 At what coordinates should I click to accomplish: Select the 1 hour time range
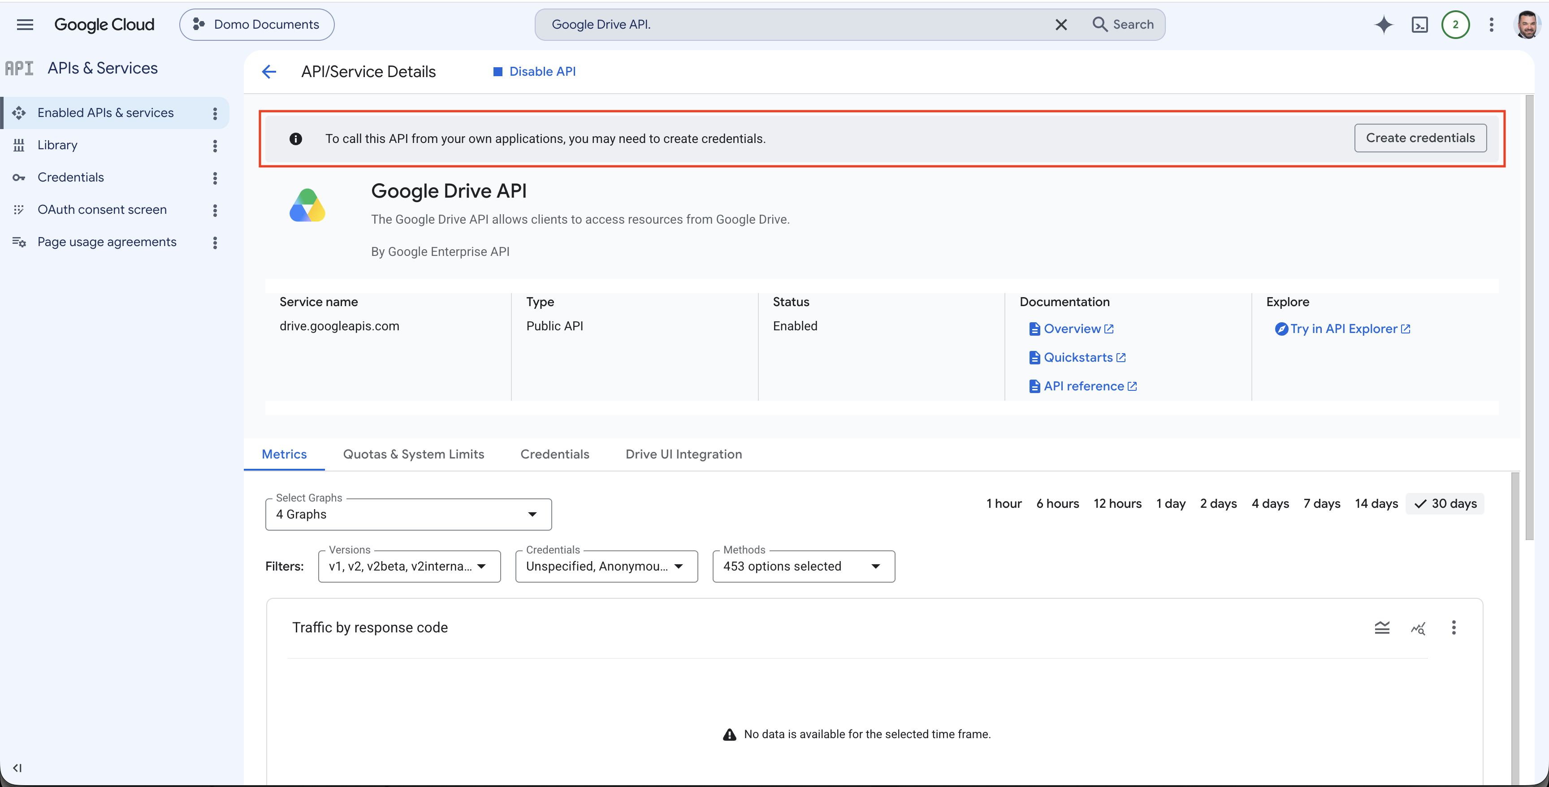pos(1004,504)
